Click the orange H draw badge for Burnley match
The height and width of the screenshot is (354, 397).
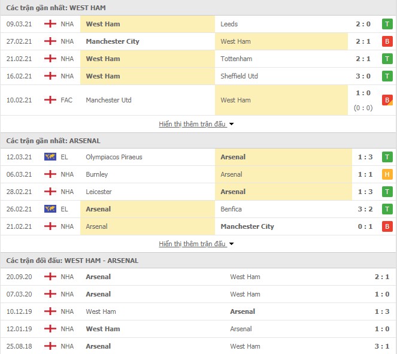click(387, 174)
